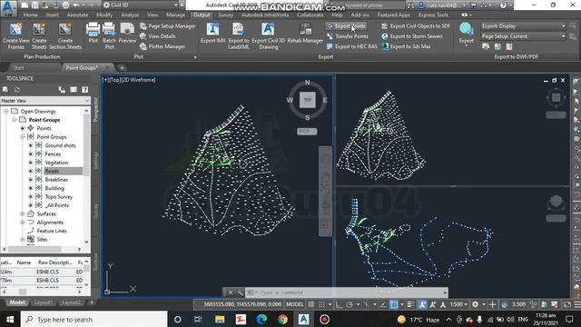Viewport: 581px width, 327px height.
Task: Select the Fences point group
Action: (53, 154)
